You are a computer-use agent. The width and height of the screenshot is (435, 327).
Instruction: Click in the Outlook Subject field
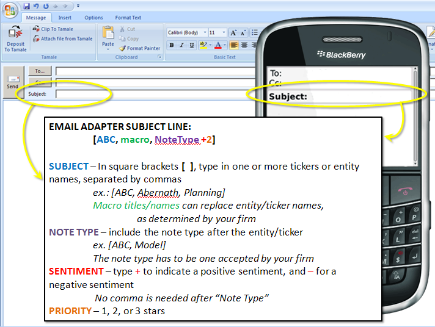pyautogui.click(x=156, y=94)
